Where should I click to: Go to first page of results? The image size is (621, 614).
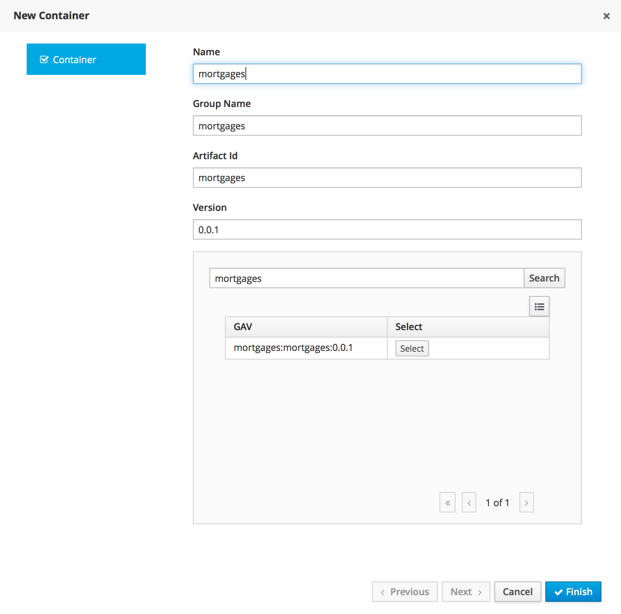447,503
